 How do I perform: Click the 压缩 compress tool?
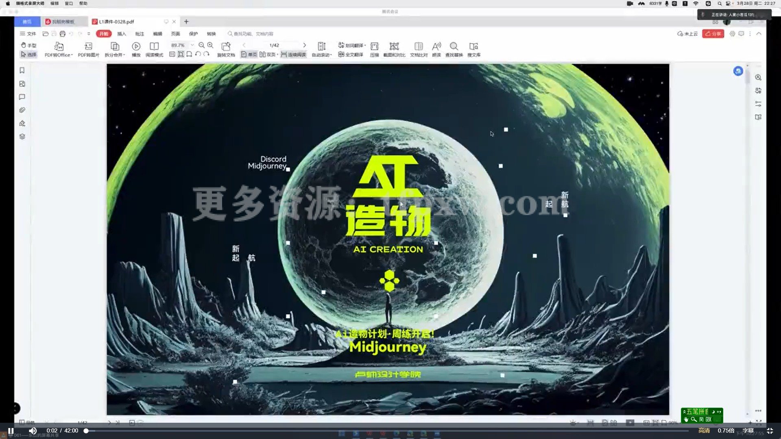tap(374, 50)
